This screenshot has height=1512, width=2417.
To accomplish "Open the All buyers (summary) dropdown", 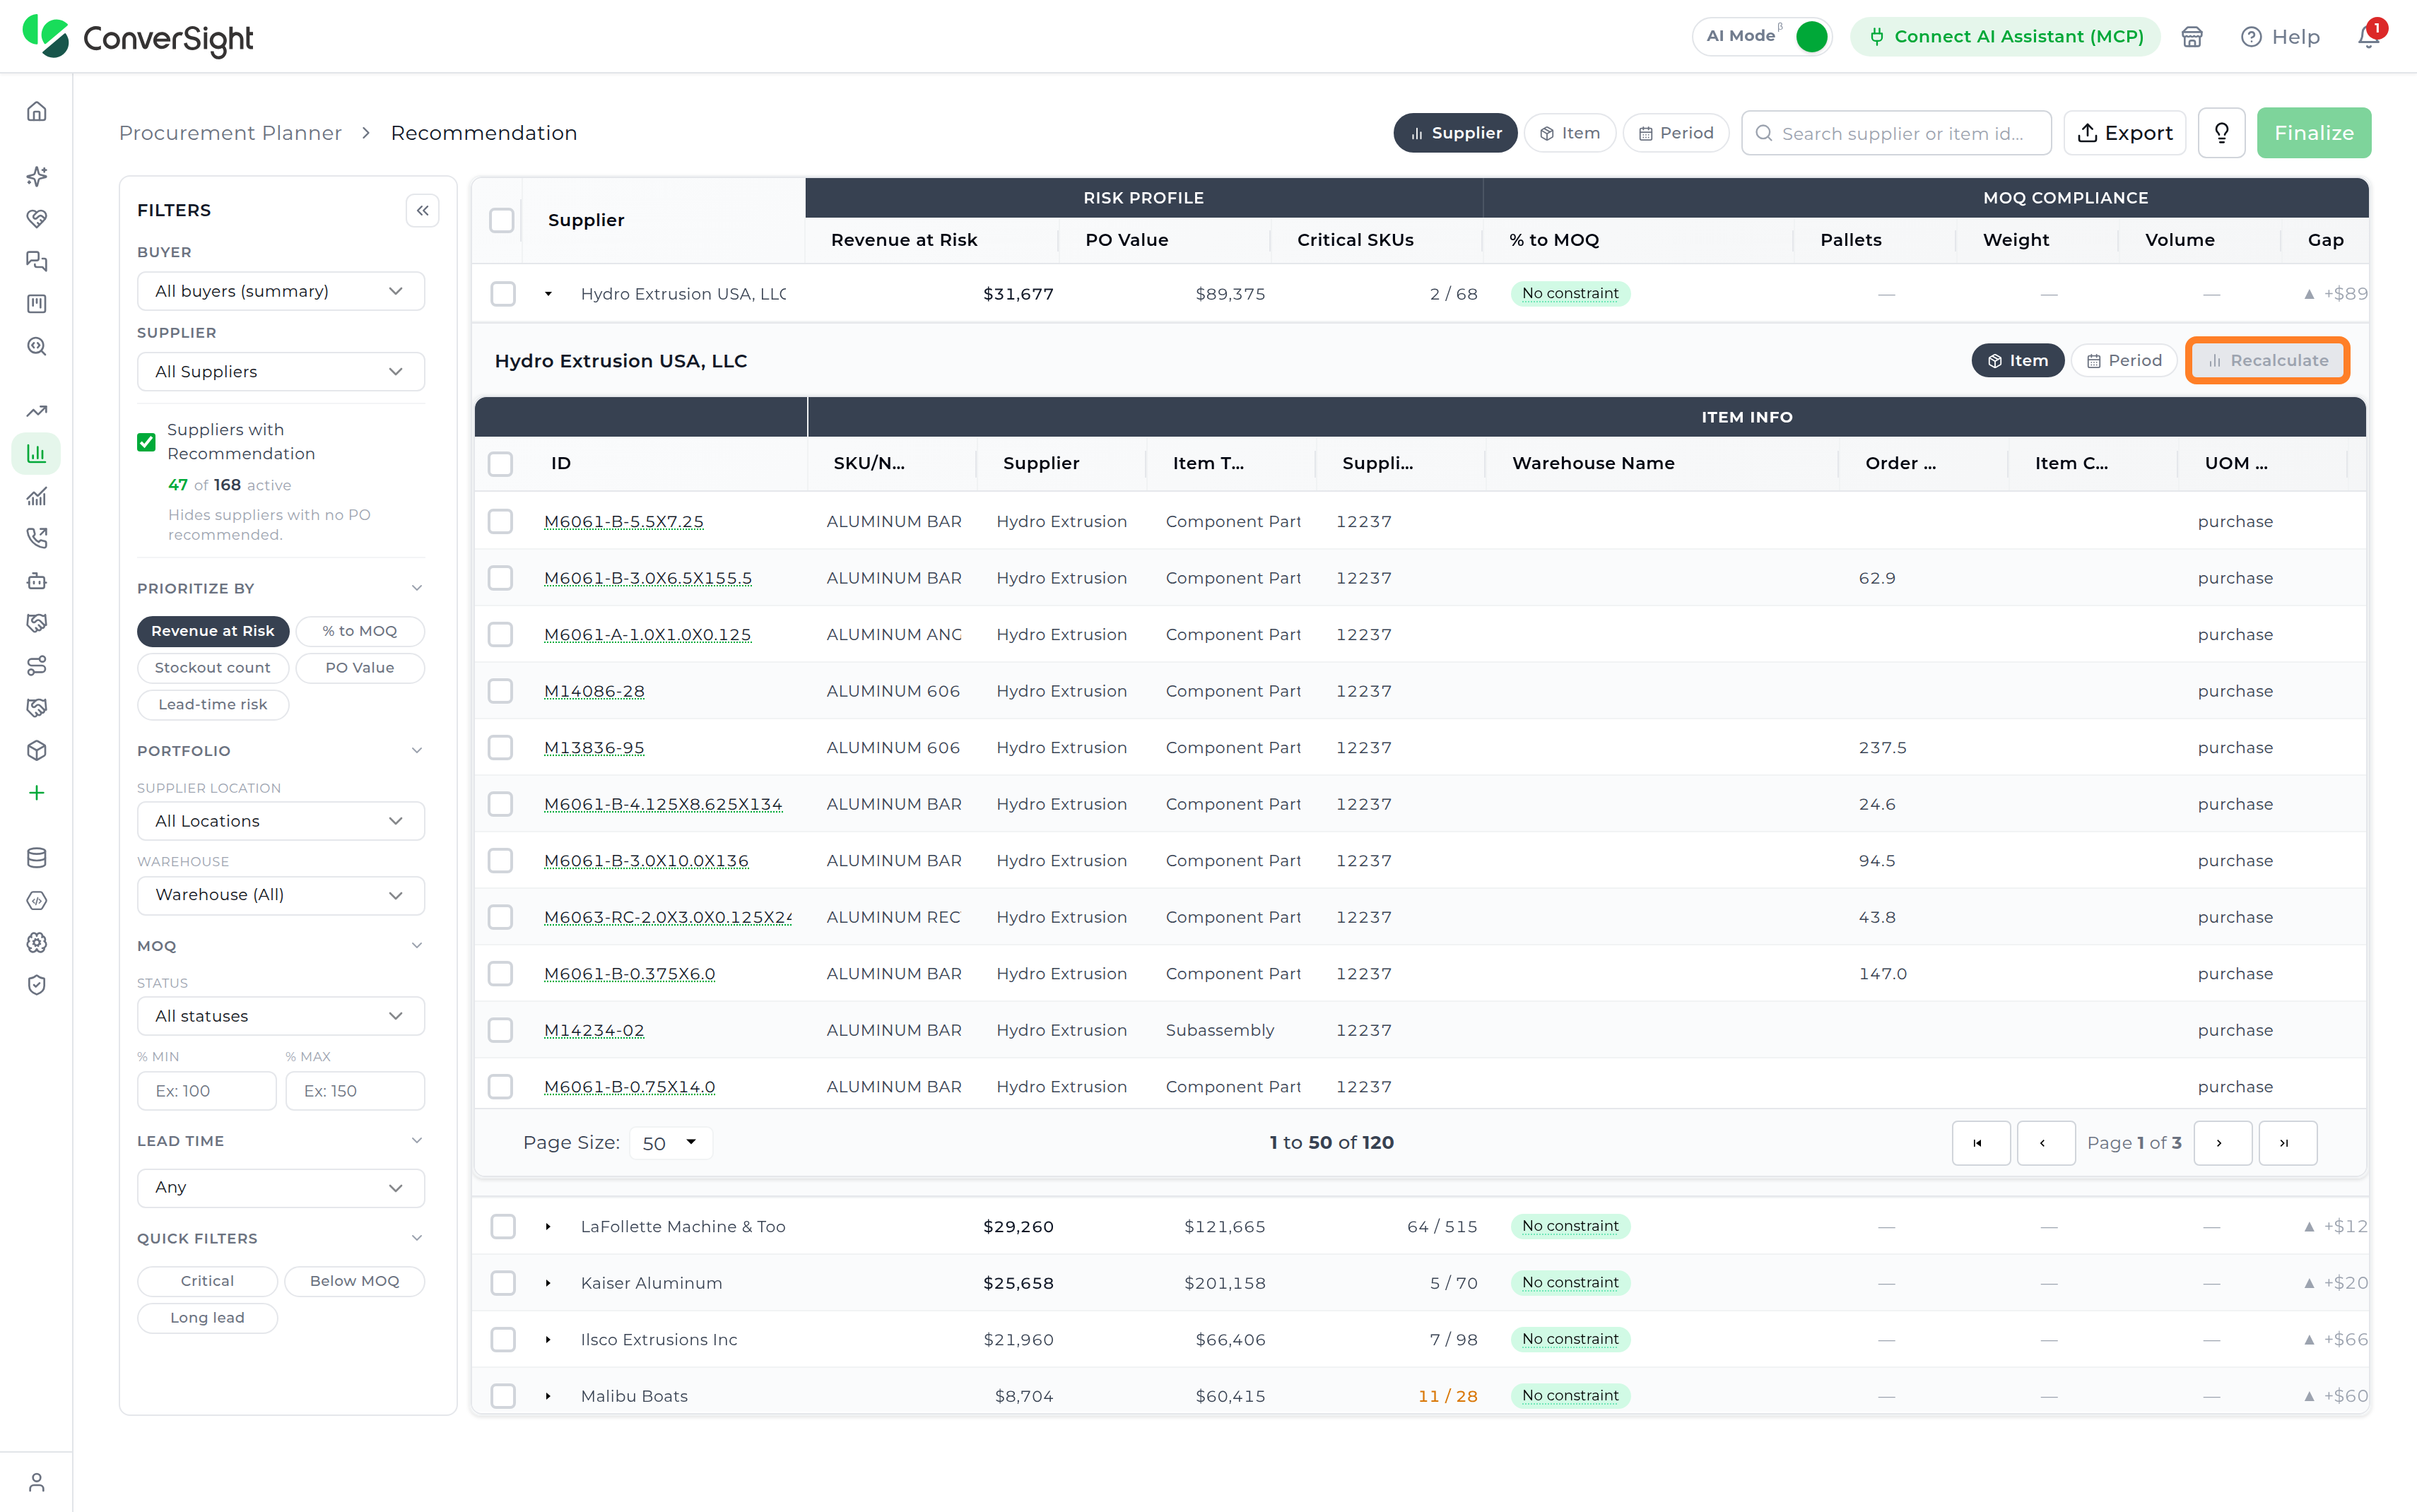I will [281, 291].
